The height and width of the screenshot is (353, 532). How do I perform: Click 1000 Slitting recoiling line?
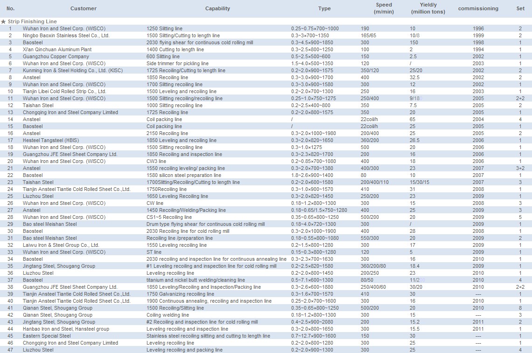tap(175, 105)
